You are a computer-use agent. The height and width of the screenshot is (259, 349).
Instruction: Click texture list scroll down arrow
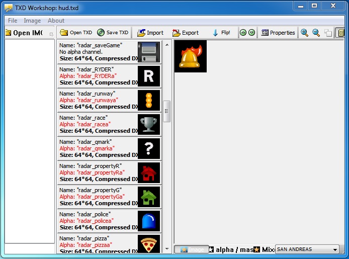[167, 249]
